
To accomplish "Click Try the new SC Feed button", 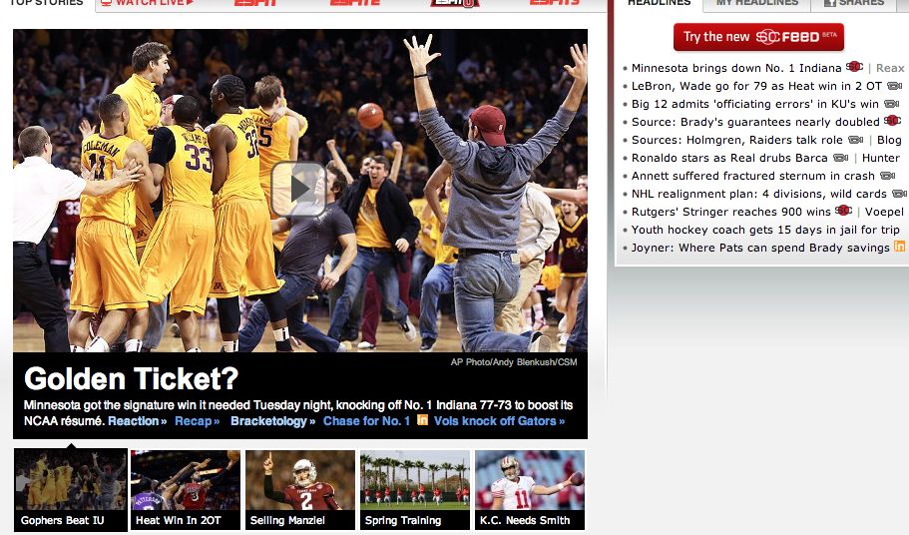I will click(758, 37).
